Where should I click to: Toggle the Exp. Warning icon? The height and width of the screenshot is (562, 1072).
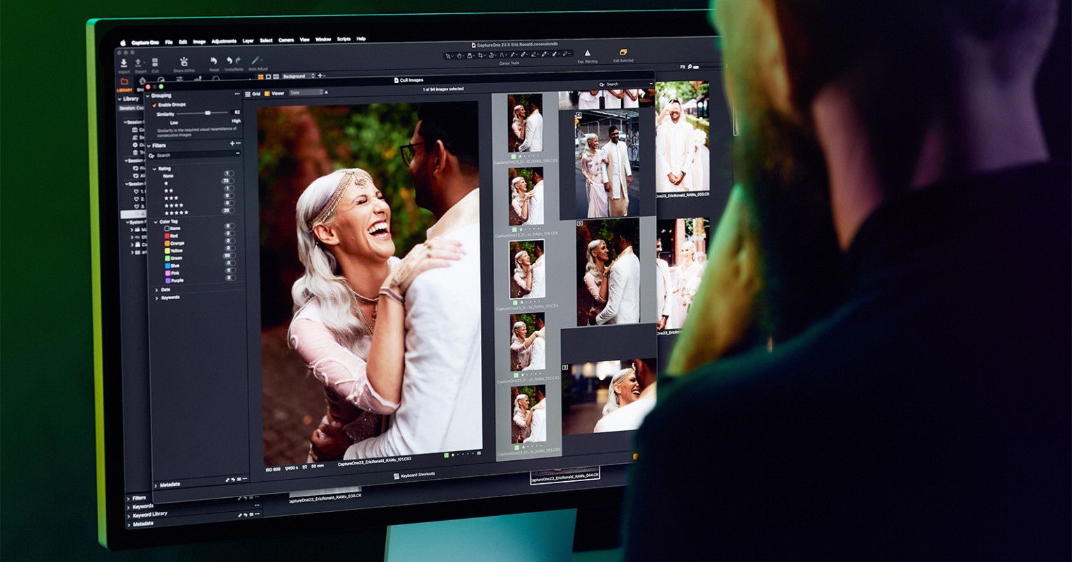[x=587, y=53]
